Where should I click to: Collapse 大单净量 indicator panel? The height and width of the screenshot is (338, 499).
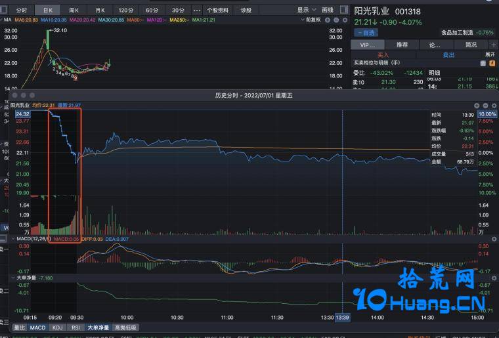[x=13, y=278]
